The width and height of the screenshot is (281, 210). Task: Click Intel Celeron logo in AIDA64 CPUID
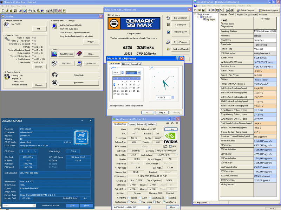point(81,138)
